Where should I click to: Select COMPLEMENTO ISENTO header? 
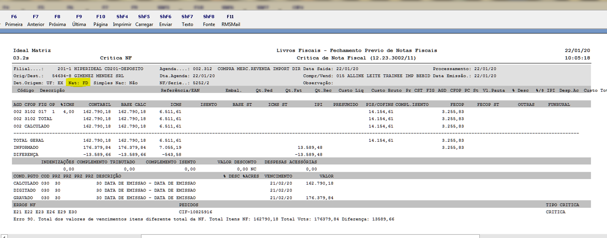coord(171,162)
